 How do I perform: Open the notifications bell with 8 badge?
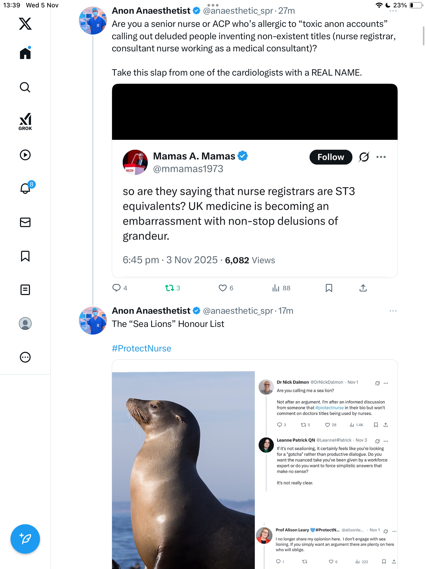26,188
